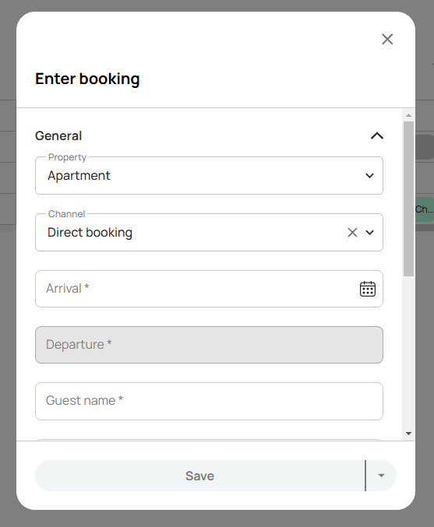This screenshot has height=527, width=434.
Task: Click the partially visible field below Guest name
Action: (x=209, y=440)
